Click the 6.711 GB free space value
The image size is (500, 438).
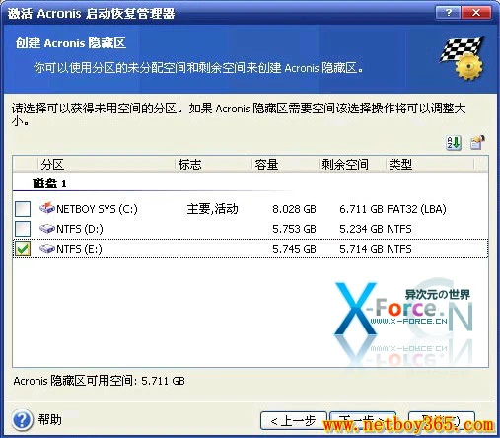[361, 209]
